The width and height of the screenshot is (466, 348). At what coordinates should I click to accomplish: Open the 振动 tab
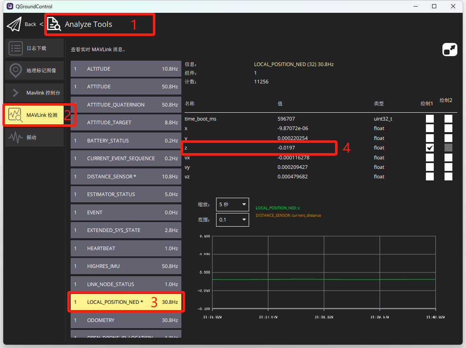click(x=34, y=137)
